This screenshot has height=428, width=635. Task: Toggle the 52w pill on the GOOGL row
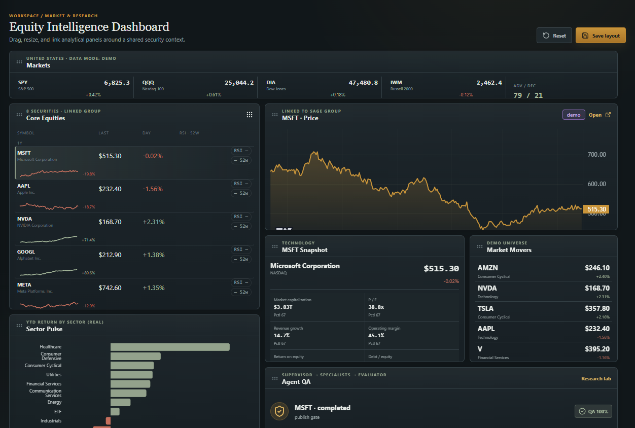(241, 259)
